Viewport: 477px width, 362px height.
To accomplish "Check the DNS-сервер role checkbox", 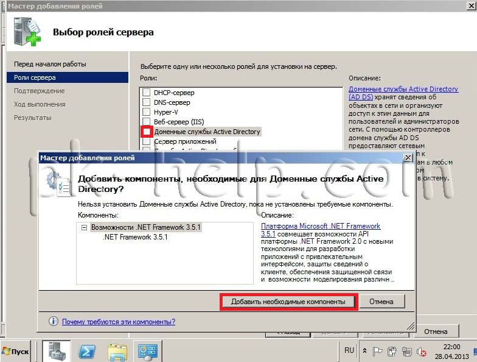I will (x=147, y=102).
